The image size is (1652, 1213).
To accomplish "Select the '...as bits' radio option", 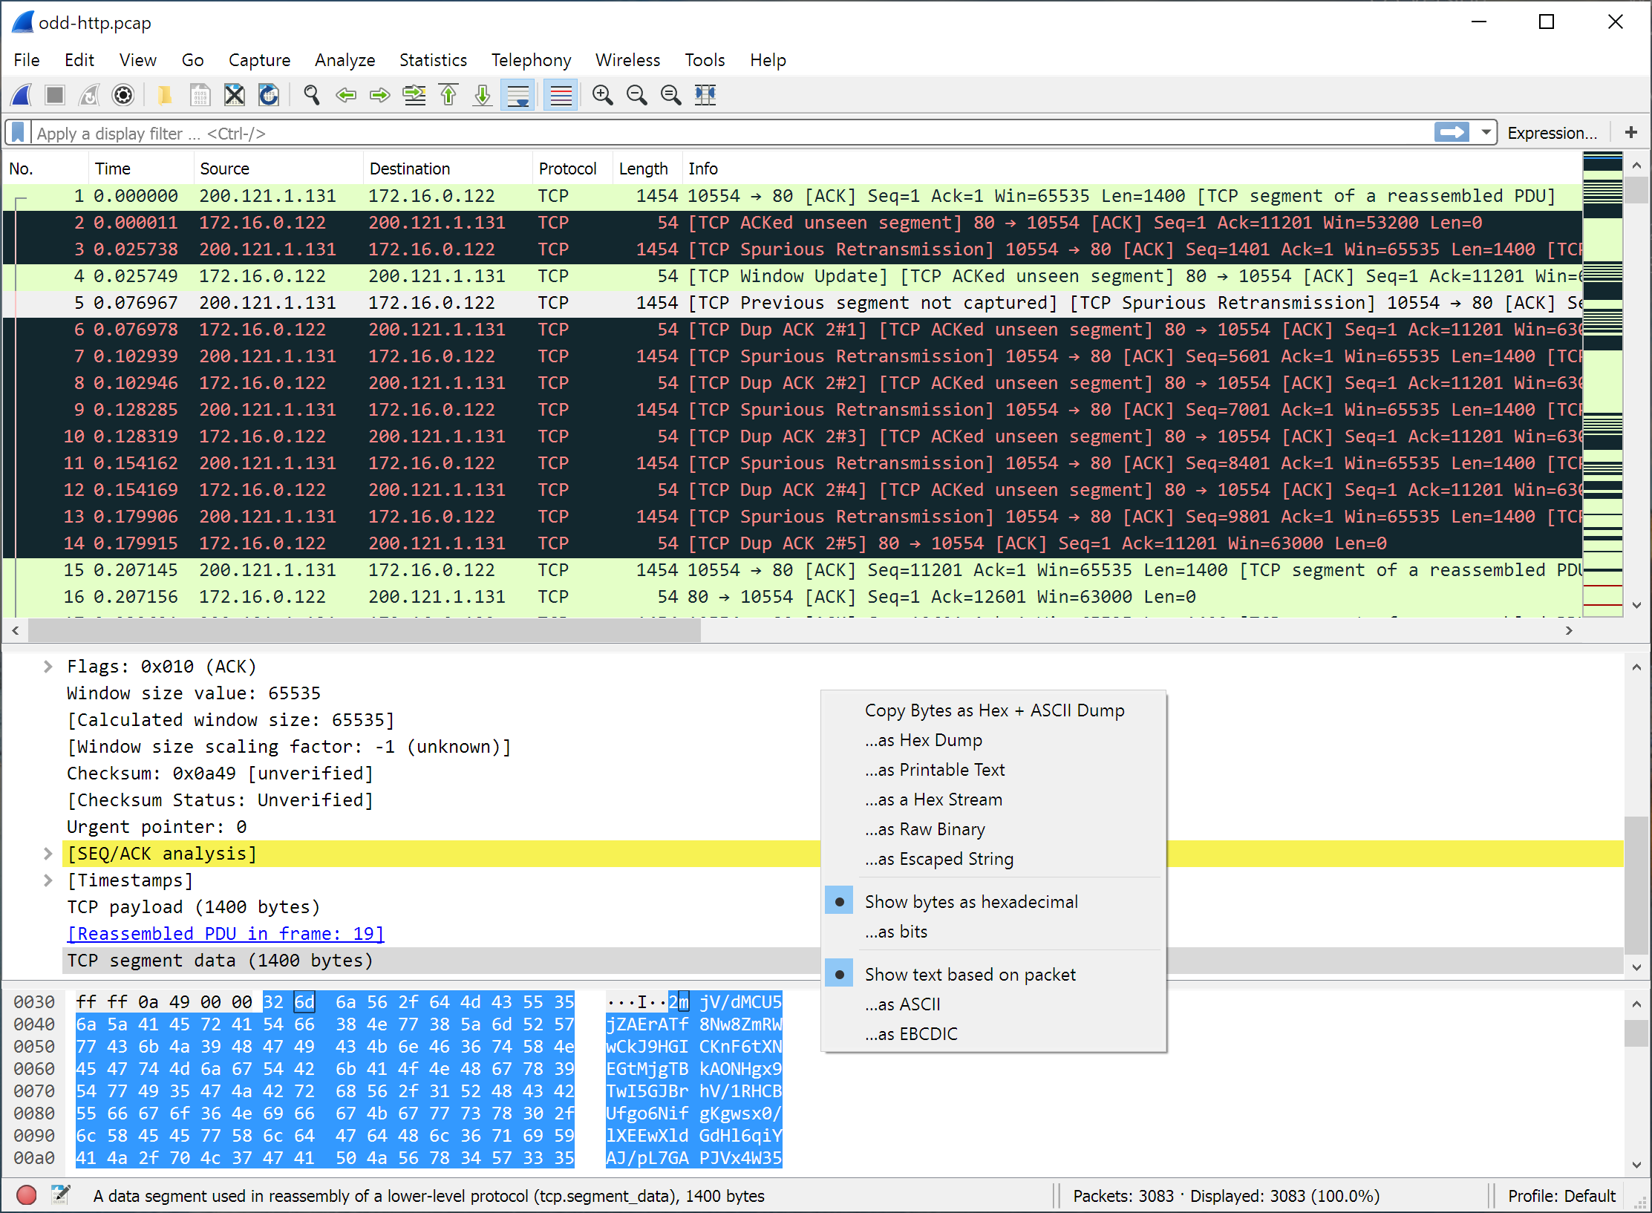I will click(896, 932).
